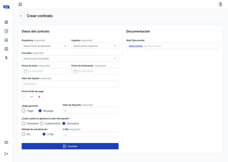The height and width of the screenshot is (162, 228).
Task: Click chevron of Inmueble select
Action: coord(115,58)
